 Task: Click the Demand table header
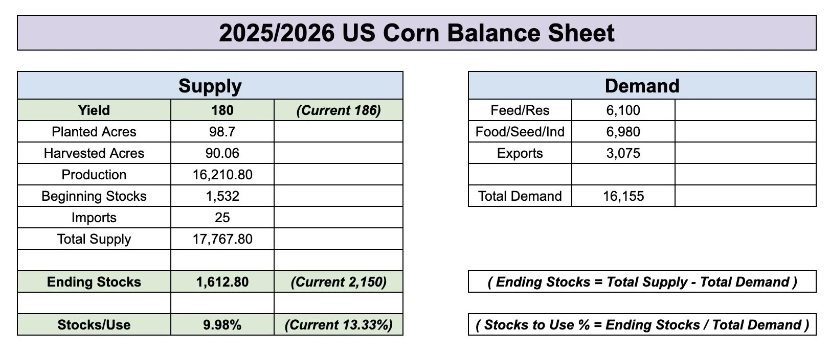tap(642, 85)
